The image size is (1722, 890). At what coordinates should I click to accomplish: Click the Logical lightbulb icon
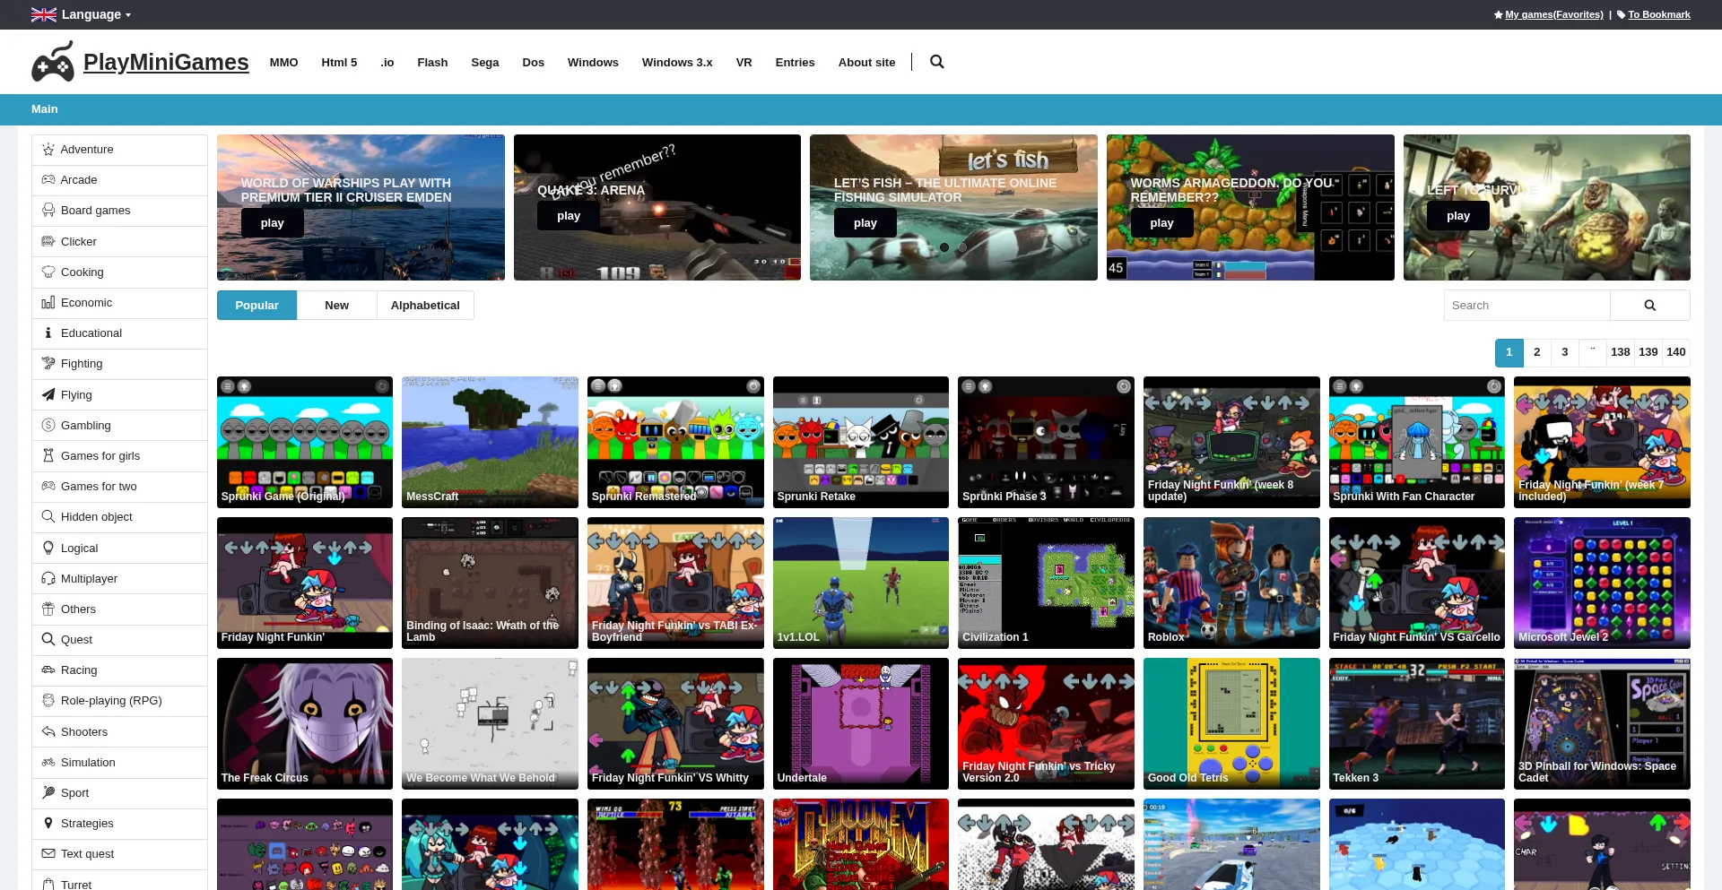48,549
